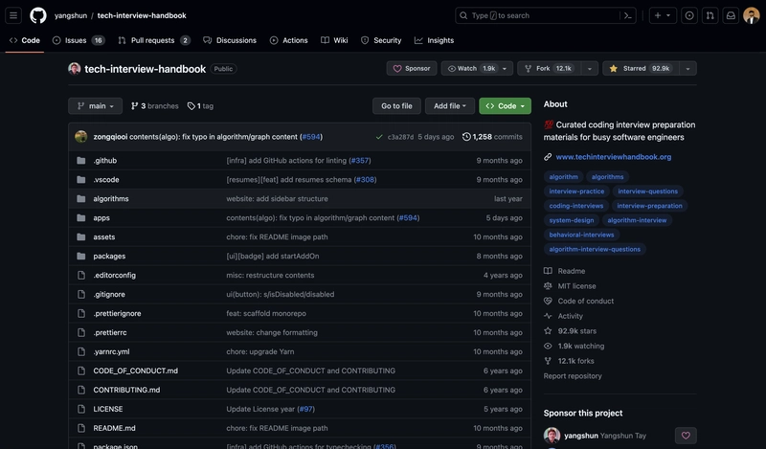
Task: Click the system-design topic tag
Action: 572,220
